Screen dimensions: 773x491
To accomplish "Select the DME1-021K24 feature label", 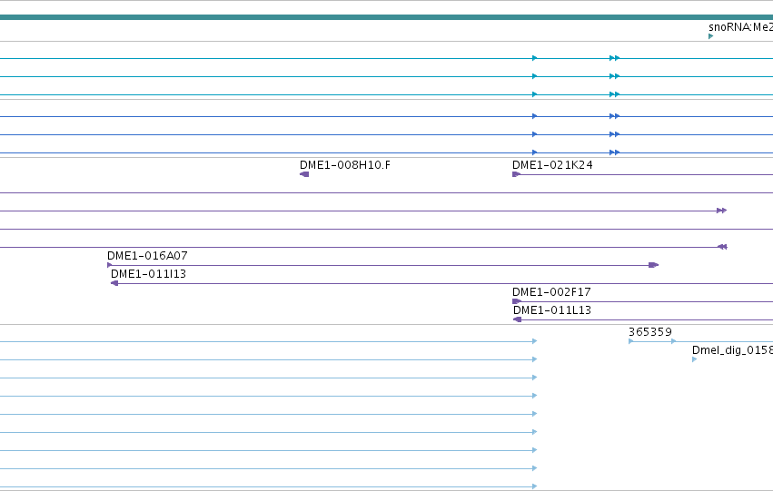I will coord(552,165).
